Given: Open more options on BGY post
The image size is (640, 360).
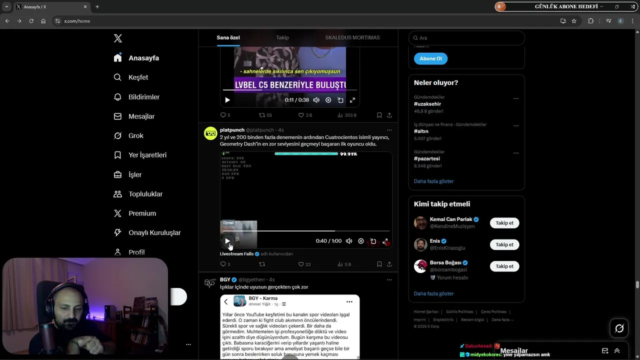Looking at the screenshot, I should (389, 279).
